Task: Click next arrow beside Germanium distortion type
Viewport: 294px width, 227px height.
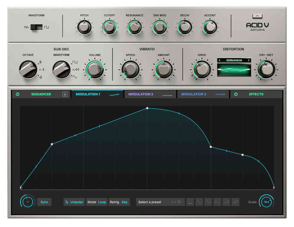Action: pyautogui.click(x=249, y=60)
